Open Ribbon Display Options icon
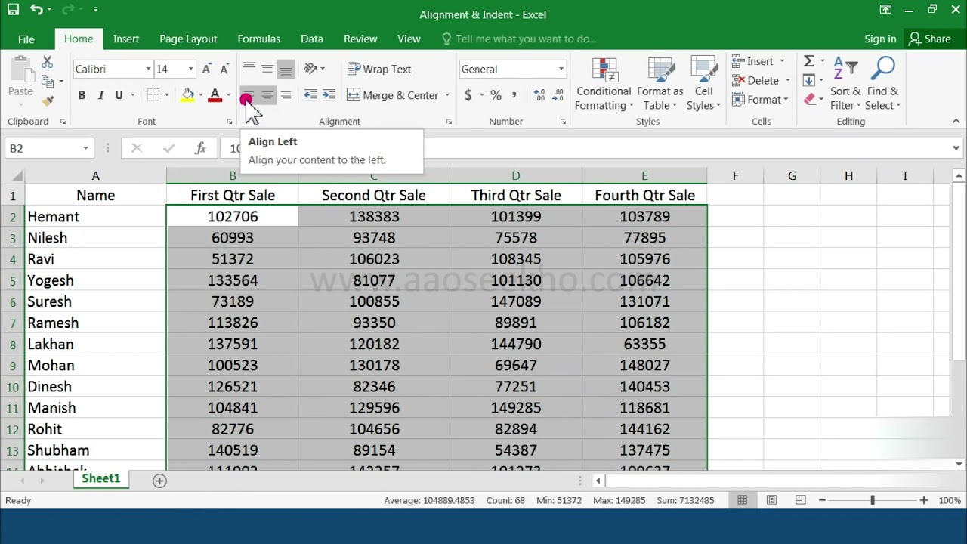 (886, 10)
